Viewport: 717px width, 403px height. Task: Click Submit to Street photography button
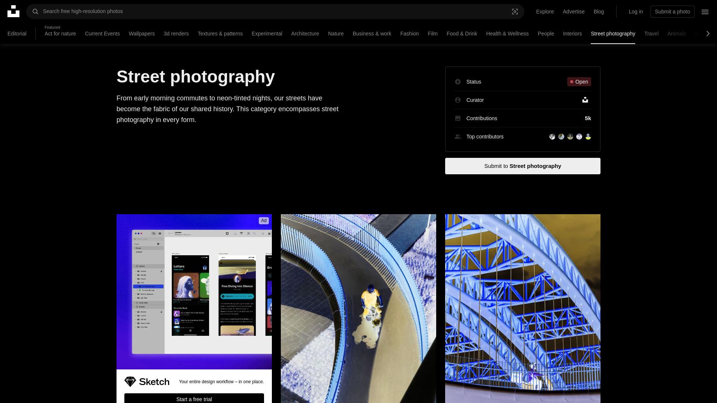522,166
